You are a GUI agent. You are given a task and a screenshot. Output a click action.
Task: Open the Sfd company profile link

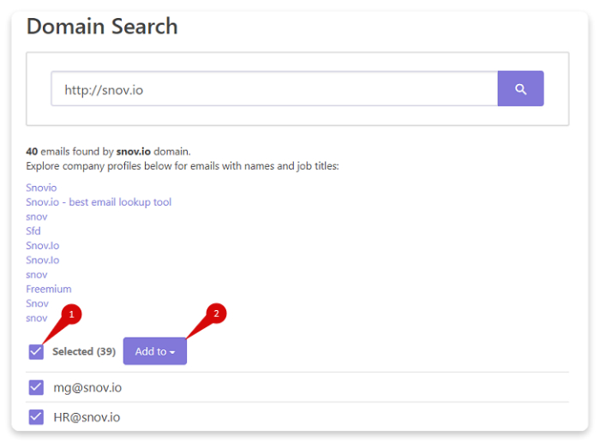tap(33, 231)
